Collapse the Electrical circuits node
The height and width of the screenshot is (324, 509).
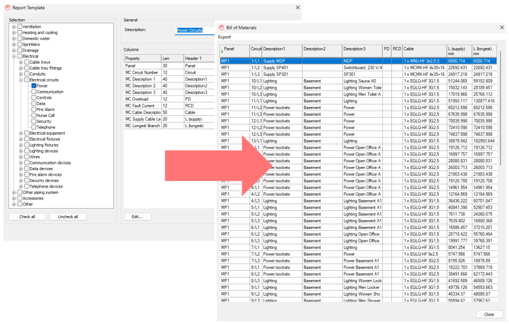21,80
